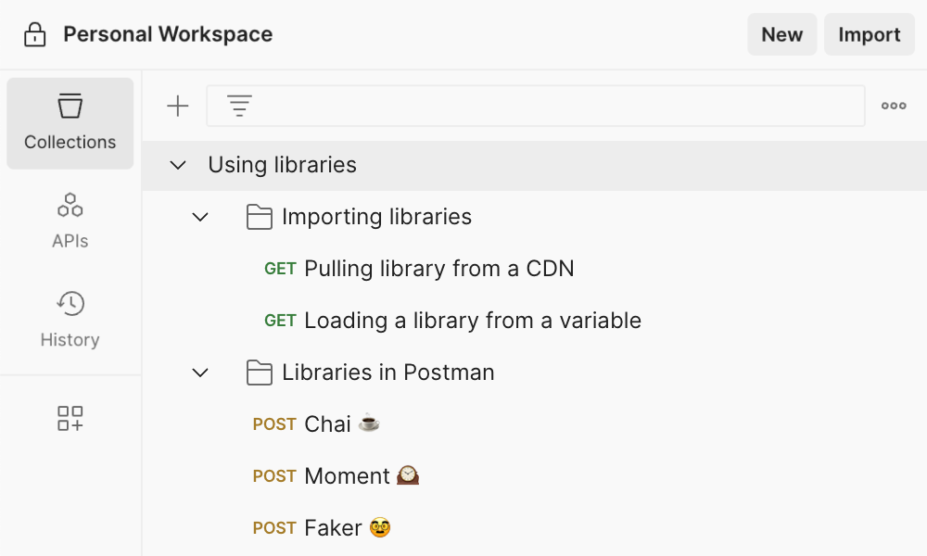Open Pulling library from a CDN request
Image resolution: width=927 pixels, height=556 pixels.
pos(438,269)
